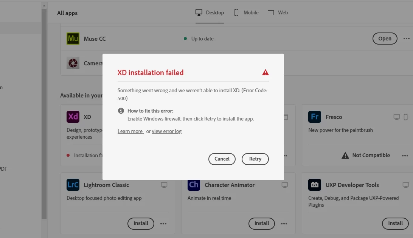413x238 pixels.
Task: Switch to the Desktop tab
Action: (210, 12)
